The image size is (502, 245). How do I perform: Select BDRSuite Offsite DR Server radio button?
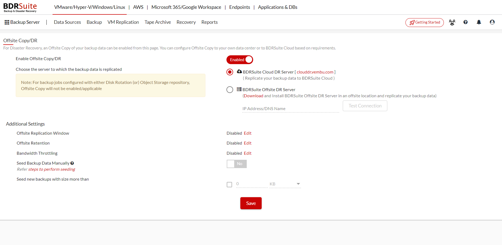point(230,90)
